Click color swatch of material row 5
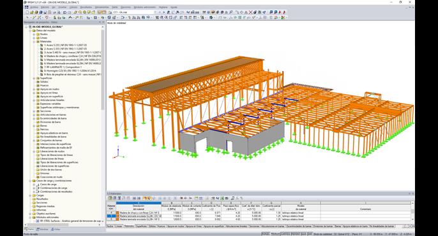Viewport: 438px width, 236px height. coord(117,216)
